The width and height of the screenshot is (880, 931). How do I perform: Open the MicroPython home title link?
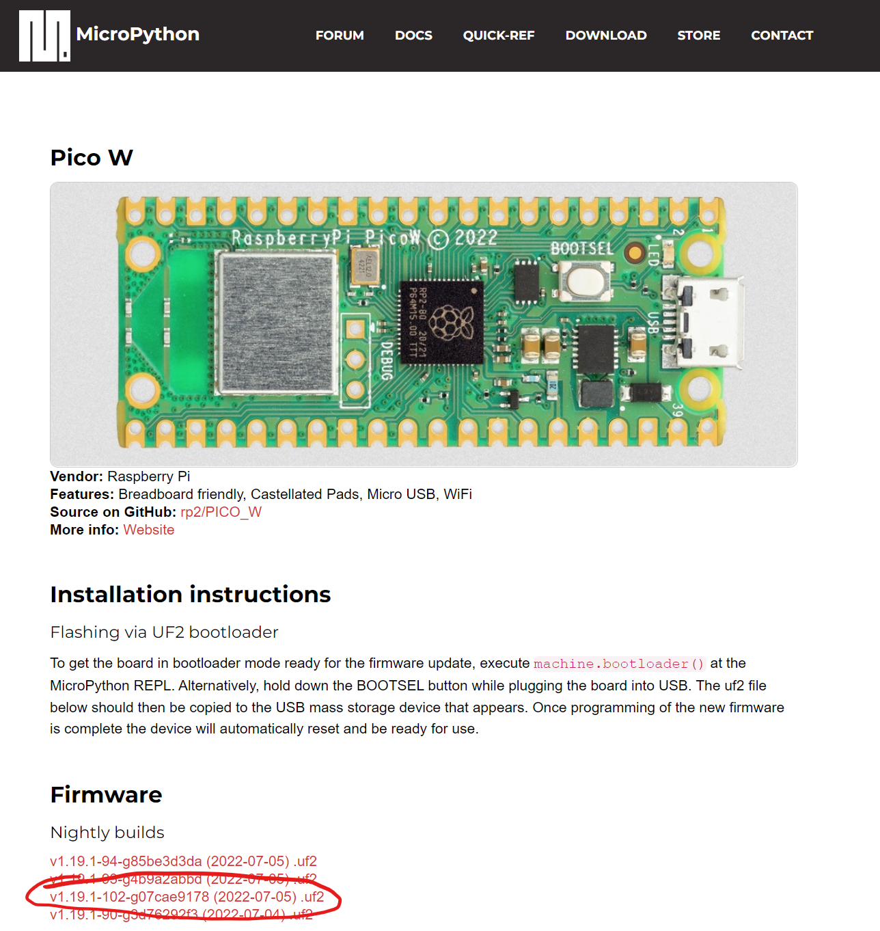tap(138, 34)
